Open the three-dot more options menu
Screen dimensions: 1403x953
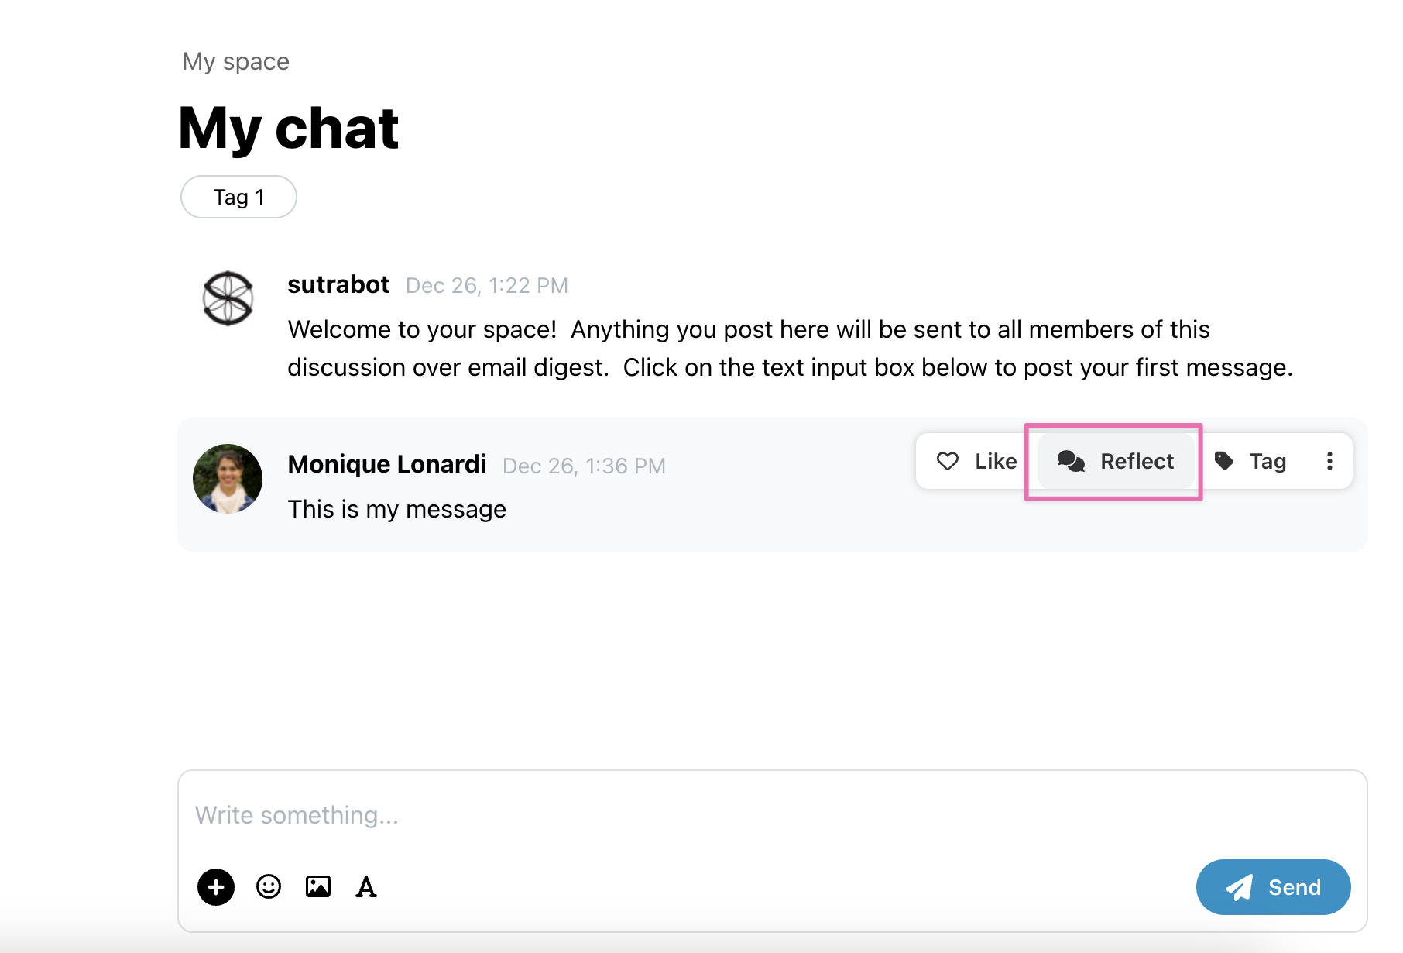click(1329, 461)
